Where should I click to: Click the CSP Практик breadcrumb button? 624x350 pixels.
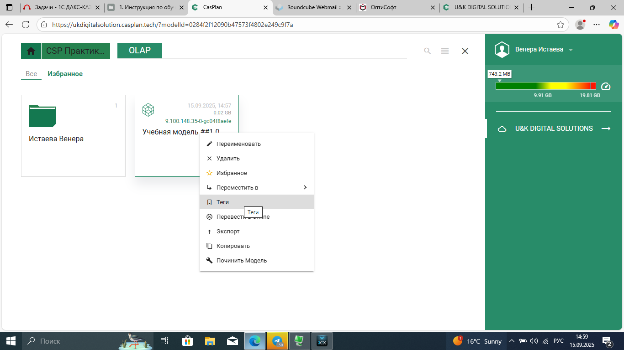click(75, 51)
